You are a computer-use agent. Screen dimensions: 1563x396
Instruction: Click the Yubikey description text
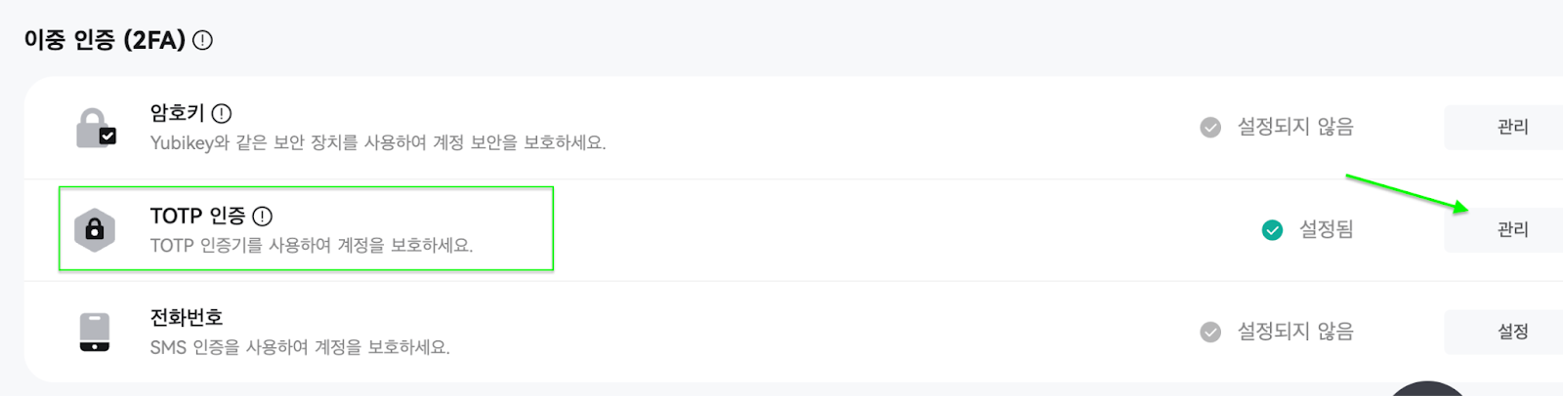(x=378, y=142)
